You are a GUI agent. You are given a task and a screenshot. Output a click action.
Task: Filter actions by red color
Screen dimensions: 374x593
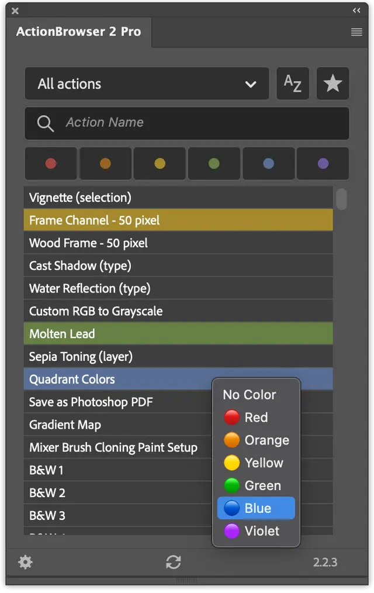pos(51,163)
